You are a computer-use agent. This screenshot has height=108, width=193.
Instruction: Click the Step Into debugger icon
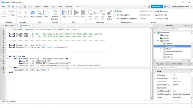(x=90, y=13)
